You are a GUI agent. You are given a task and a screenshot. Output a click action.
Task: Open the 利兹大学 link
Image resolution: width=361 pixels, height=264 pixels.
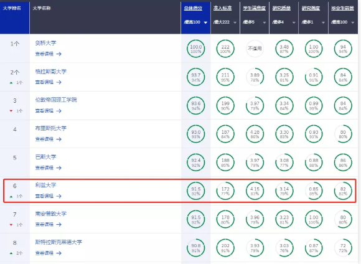pos(45,185)
